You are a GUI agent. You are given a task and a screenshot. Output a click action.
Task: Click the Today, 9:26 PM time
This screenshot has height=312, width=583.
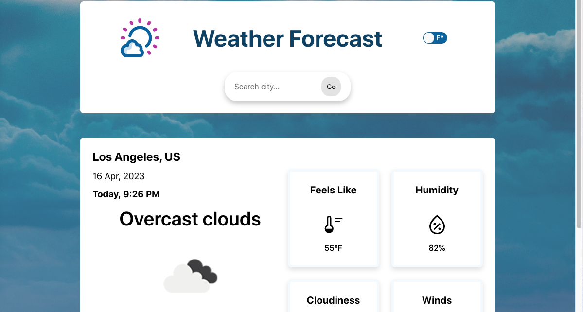click(126, 194)
